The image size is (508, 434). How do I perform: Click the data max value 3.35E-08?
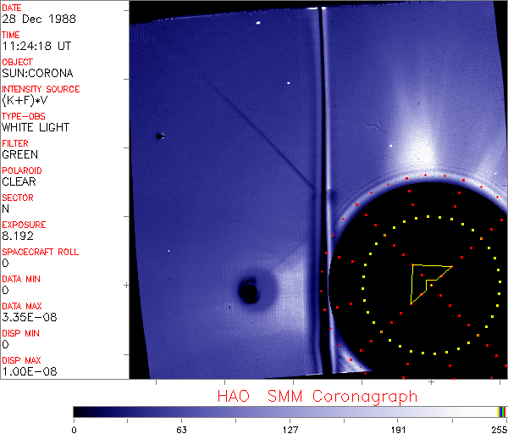tap(30, 317)
